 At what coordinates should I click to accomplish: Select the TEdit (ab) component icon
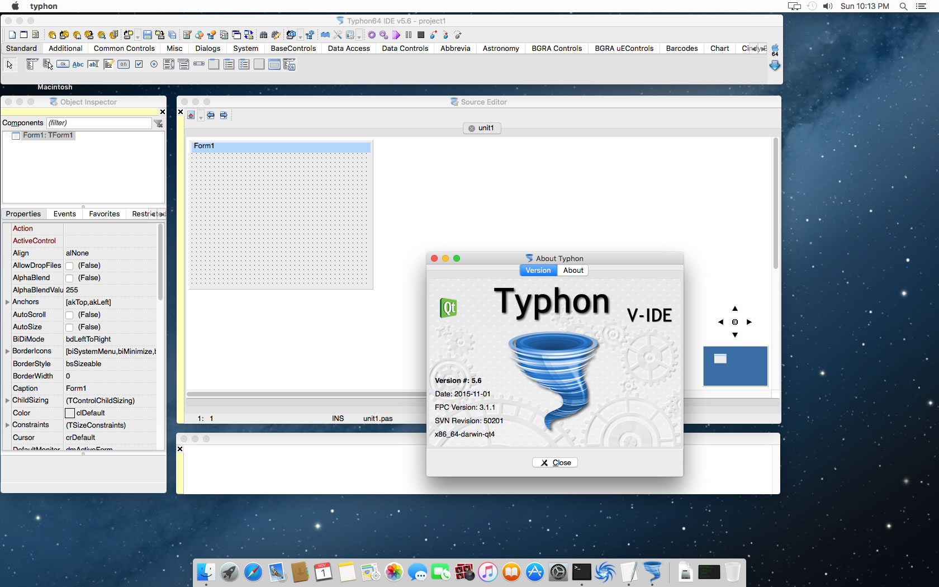[x=93, y=65]
